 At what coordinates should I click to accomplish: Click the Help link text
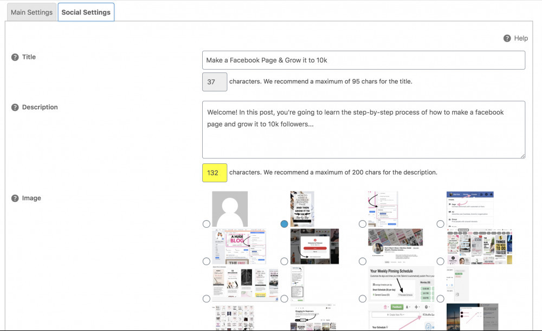(521, 38)
